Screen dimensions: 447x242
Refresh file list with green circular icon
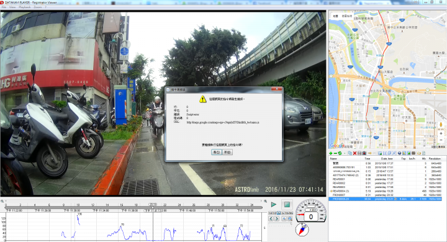340,153
